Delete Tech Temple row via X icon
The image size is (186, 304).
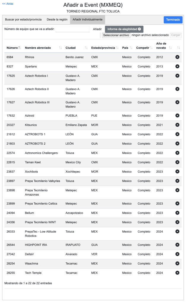(177, 273)
